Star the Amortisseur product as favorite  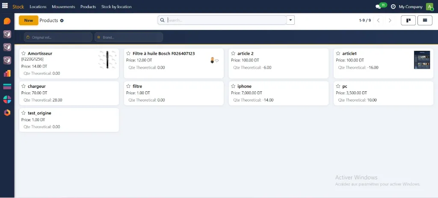[24, 54]
